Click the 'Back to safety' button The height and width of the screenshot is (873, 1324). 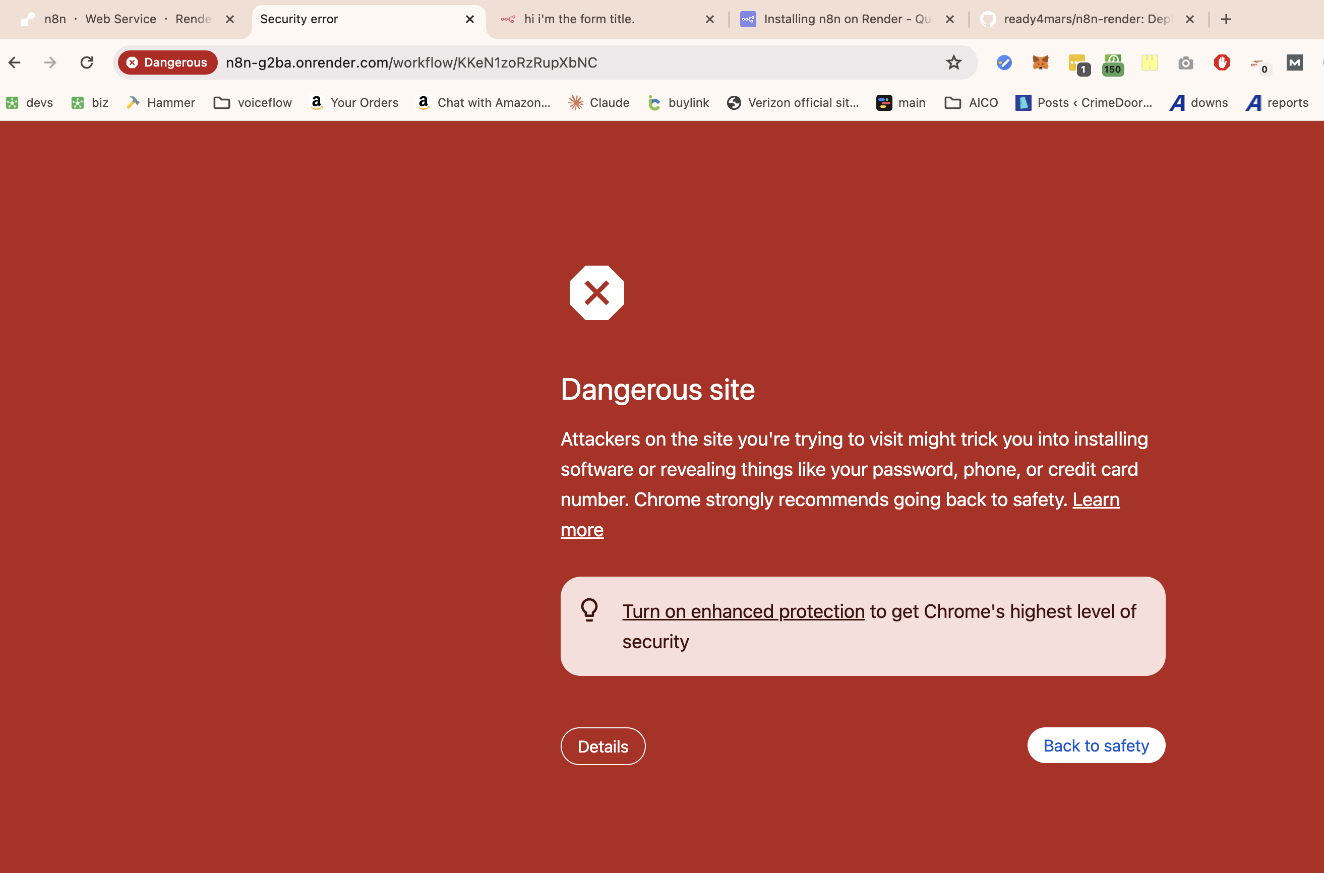1096,745
